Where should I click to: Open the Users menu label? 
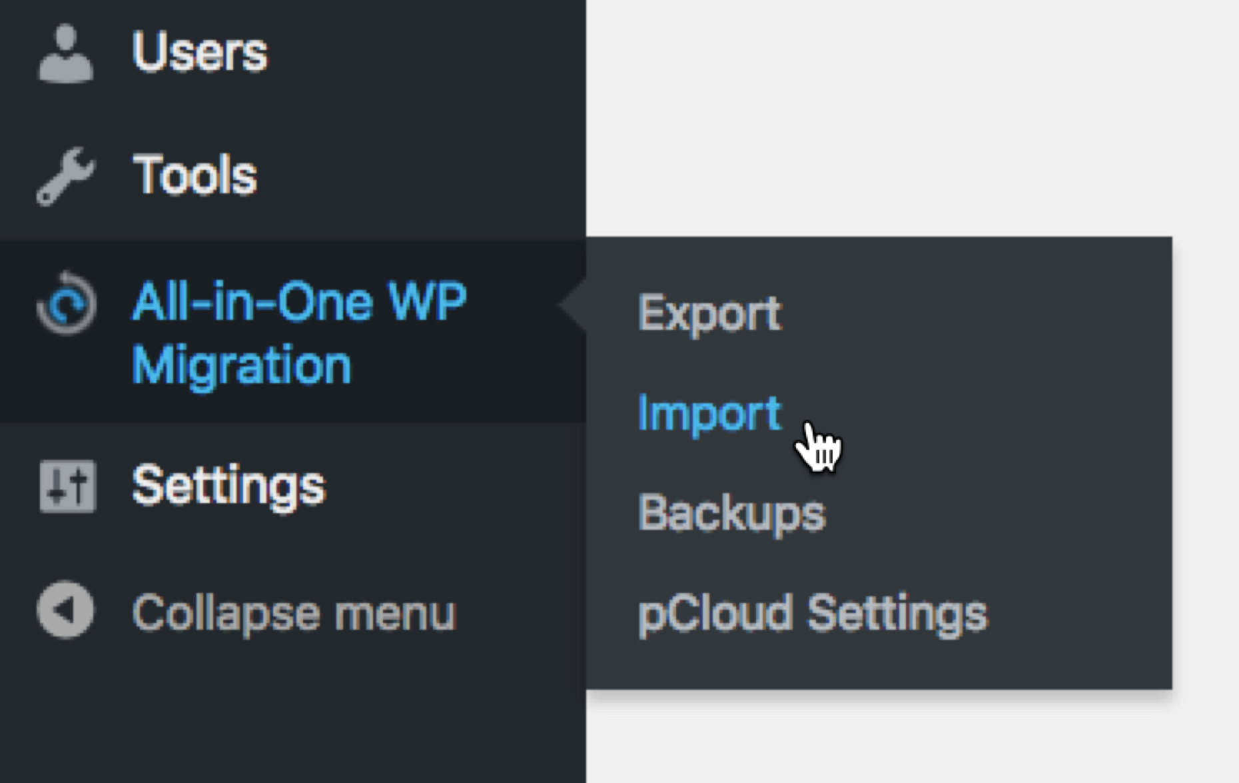pyautogui.click(x=200, y=52)
